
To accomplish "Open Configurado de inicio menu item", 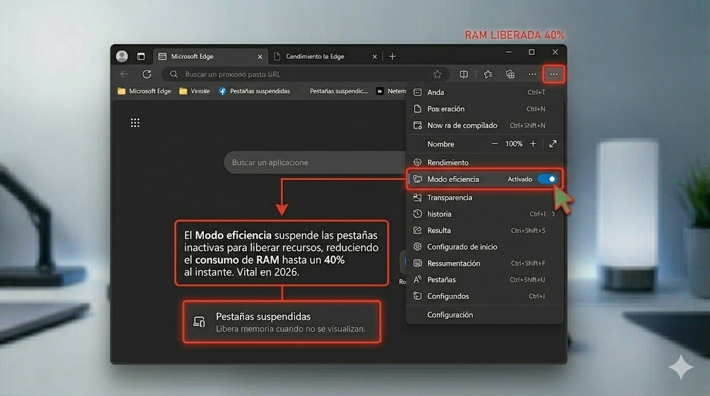I will (x=485, y=247).
